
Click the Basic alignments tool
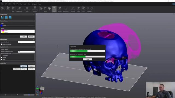66,9
